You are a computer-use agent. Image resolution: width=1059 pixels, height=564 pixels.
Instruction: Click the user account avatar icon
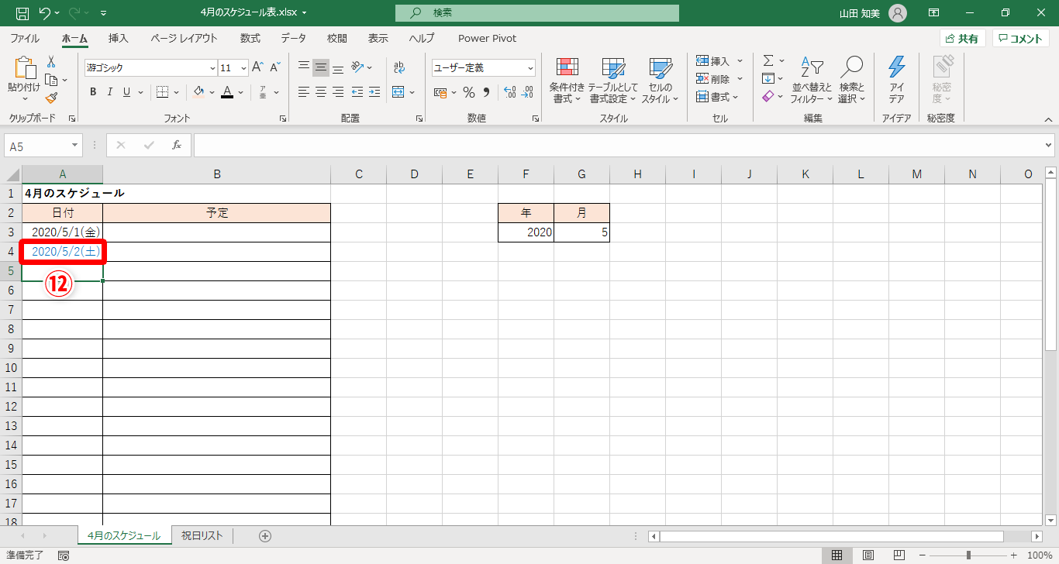tap(897, 13)
